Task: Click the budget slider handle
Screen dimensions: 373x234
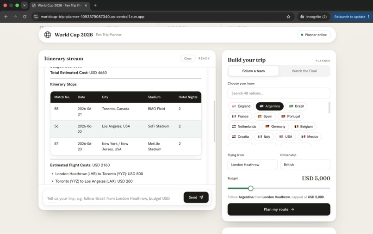Action: click(x=250, y=188)
